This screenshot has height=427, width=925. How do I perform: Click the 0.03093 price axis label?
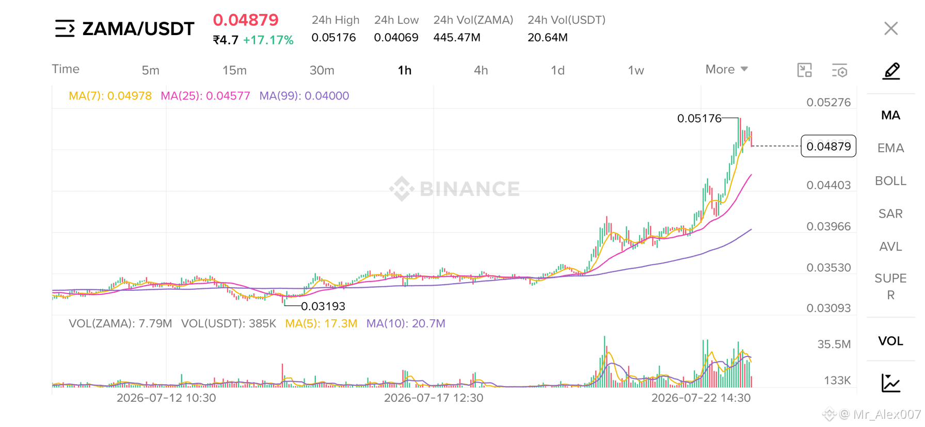828,308
